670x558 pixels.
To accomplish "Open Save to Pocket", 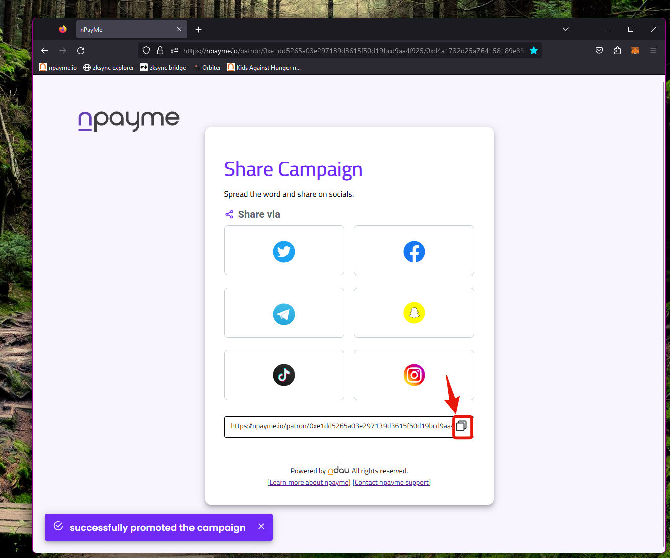I will [599, 50].
